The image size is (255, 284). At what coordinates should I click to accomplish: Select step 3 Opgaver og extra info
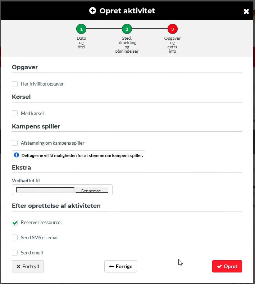click(173, 29)
